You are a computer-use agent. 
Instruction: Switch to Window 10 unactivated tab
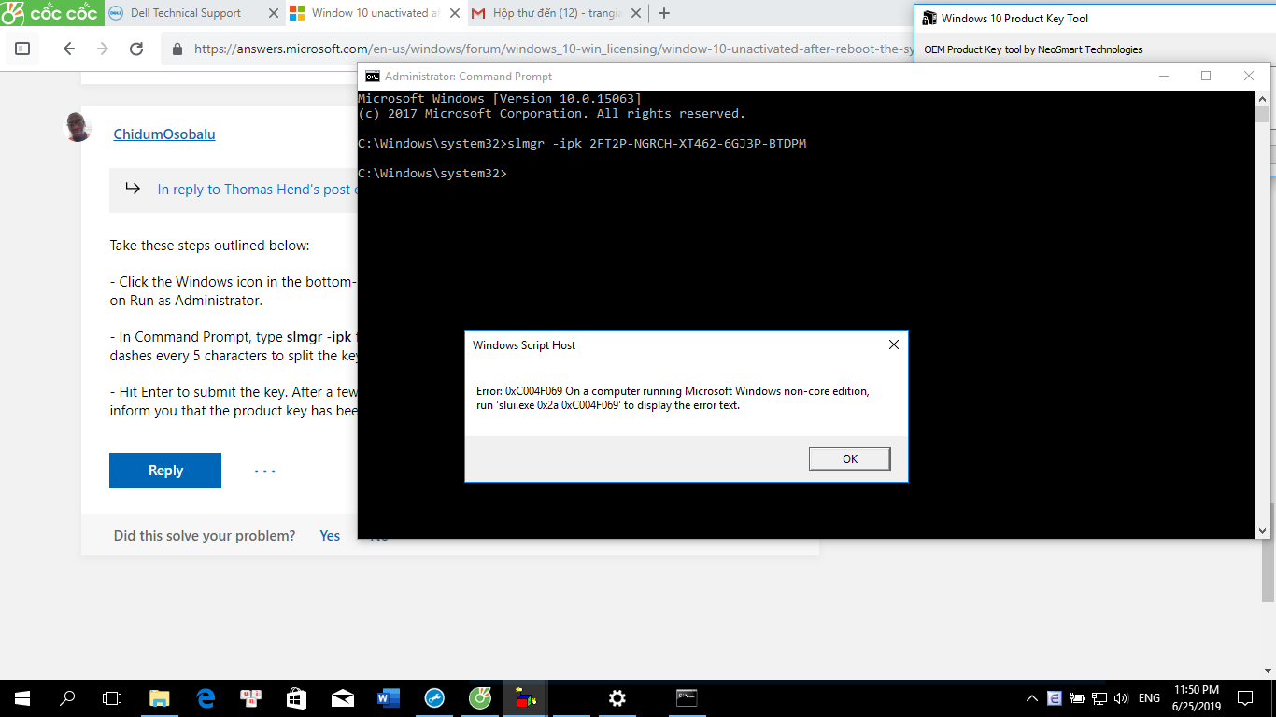(376, 13)
